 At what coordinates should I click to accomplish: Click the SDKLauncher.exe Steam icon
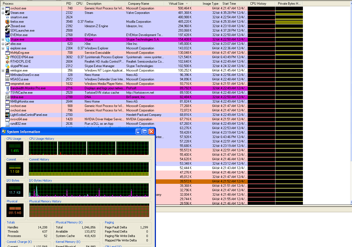(7, 30)
